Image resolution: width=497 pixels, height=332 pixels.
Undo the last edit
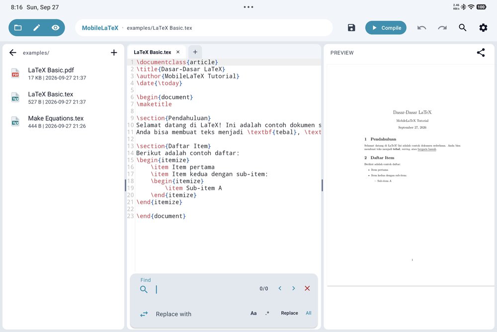(421, 28)
